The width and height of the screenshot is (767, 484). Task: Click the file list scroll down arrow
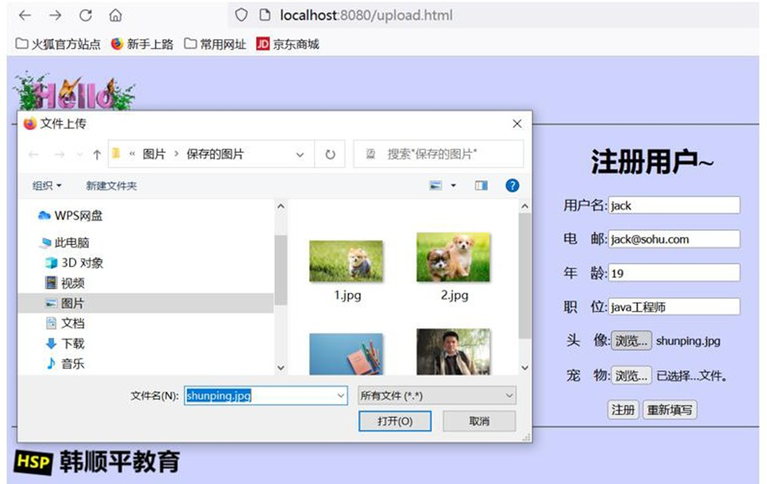tap(525, 367)
